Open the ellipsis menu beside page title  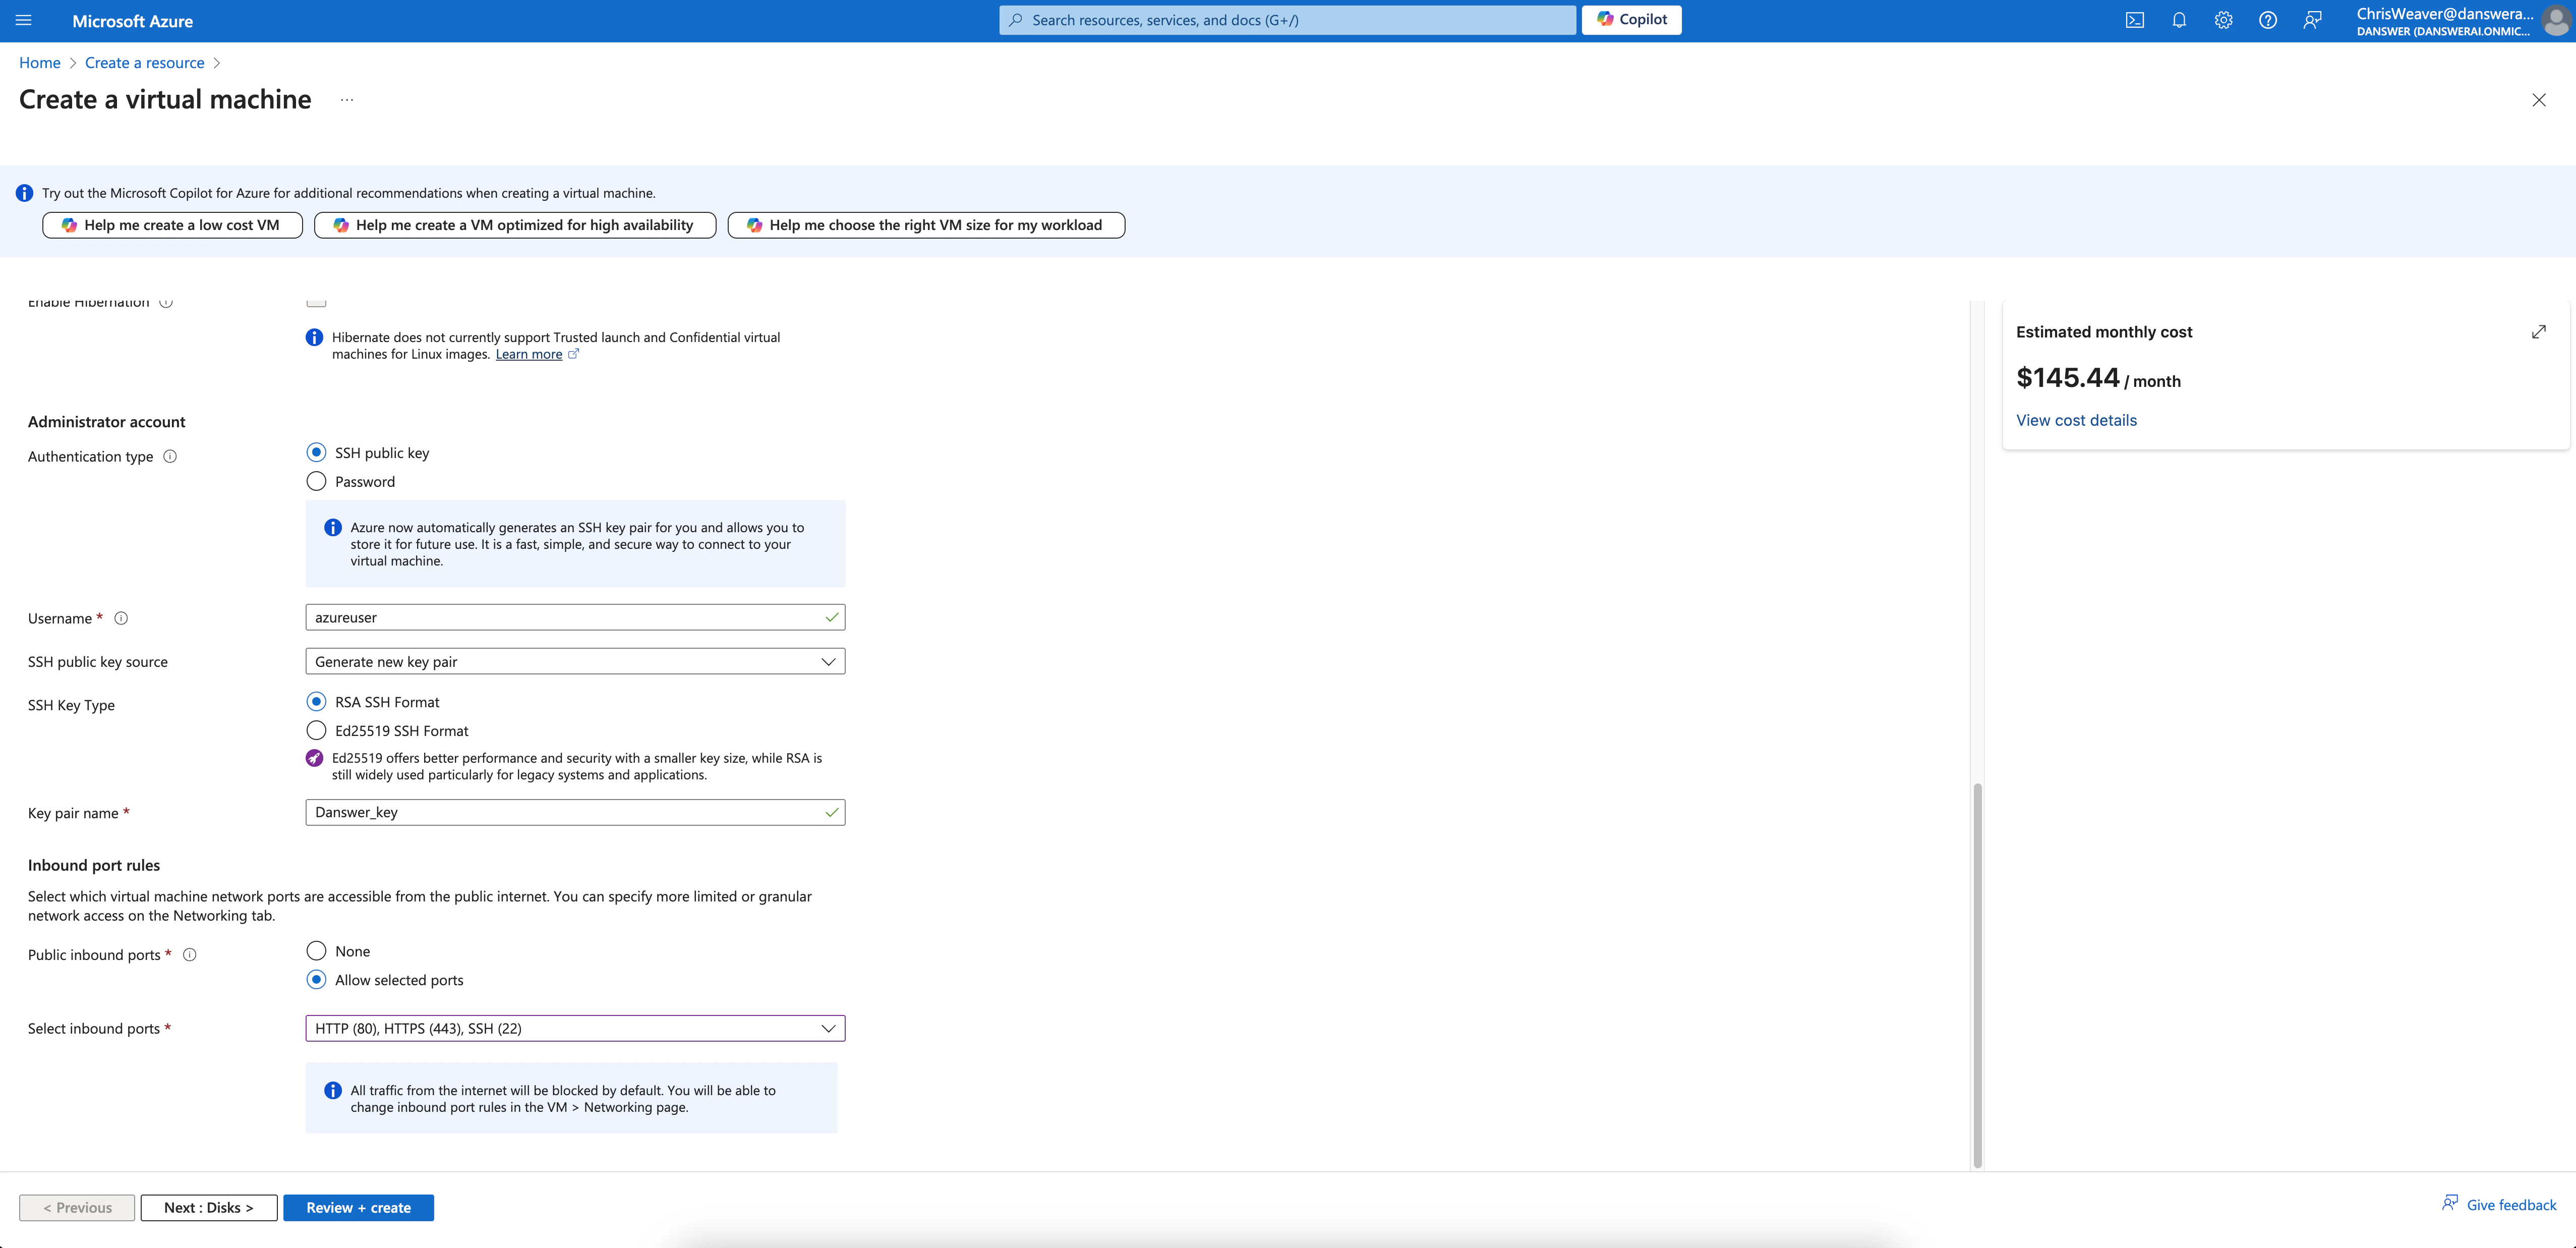347,100
